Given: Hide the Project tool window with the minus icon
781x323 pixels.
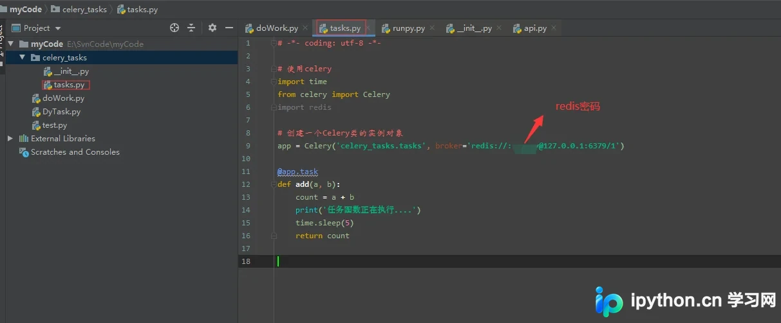Looking at the screenshot, I should pyautogui.click(x=228, y=28).
